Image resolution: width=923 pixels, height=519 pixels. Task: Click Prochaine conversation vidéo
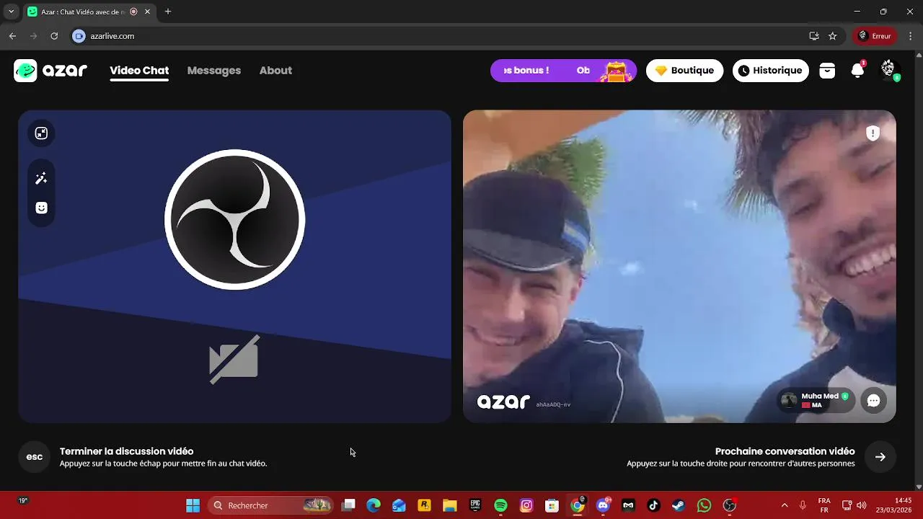(785, 451)
